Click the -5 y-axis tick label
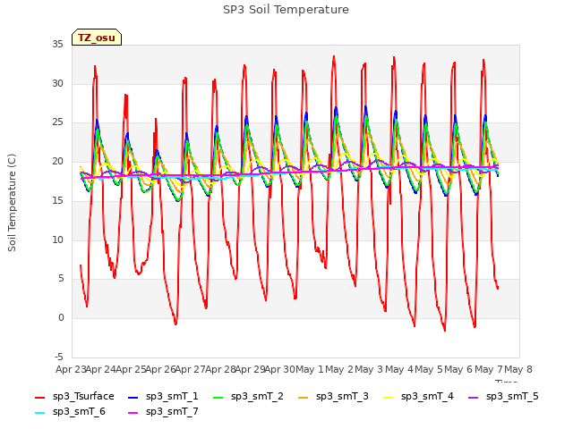573x429 pixels. 59,357
